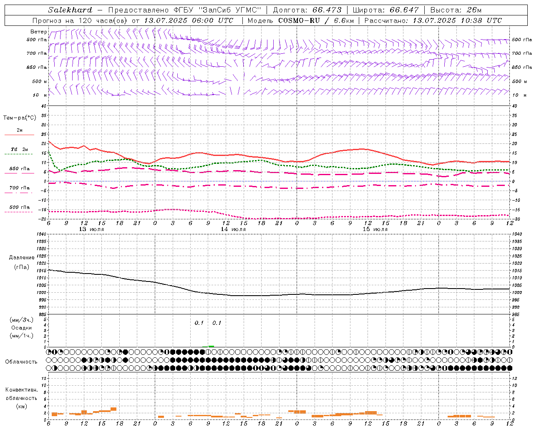Click the "500 м" wind level label at left

(39, 81)
